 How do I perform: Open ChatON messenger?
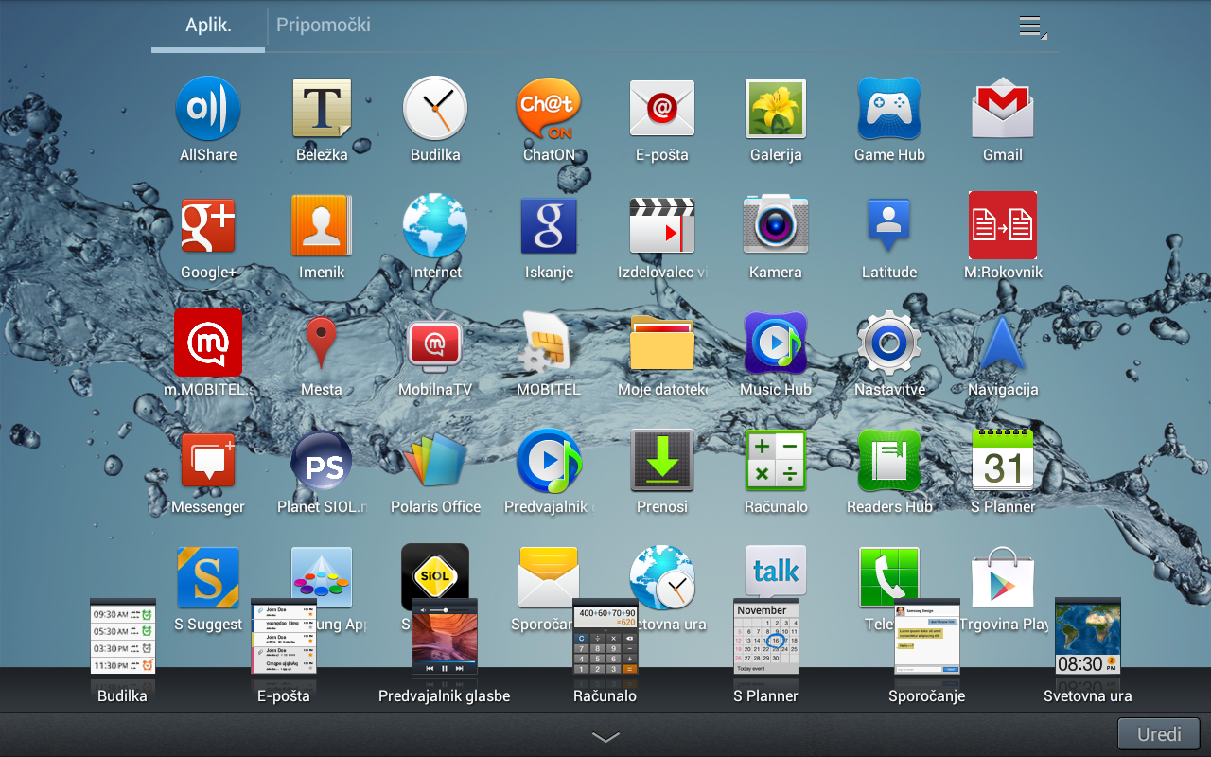tap(549, 109)
